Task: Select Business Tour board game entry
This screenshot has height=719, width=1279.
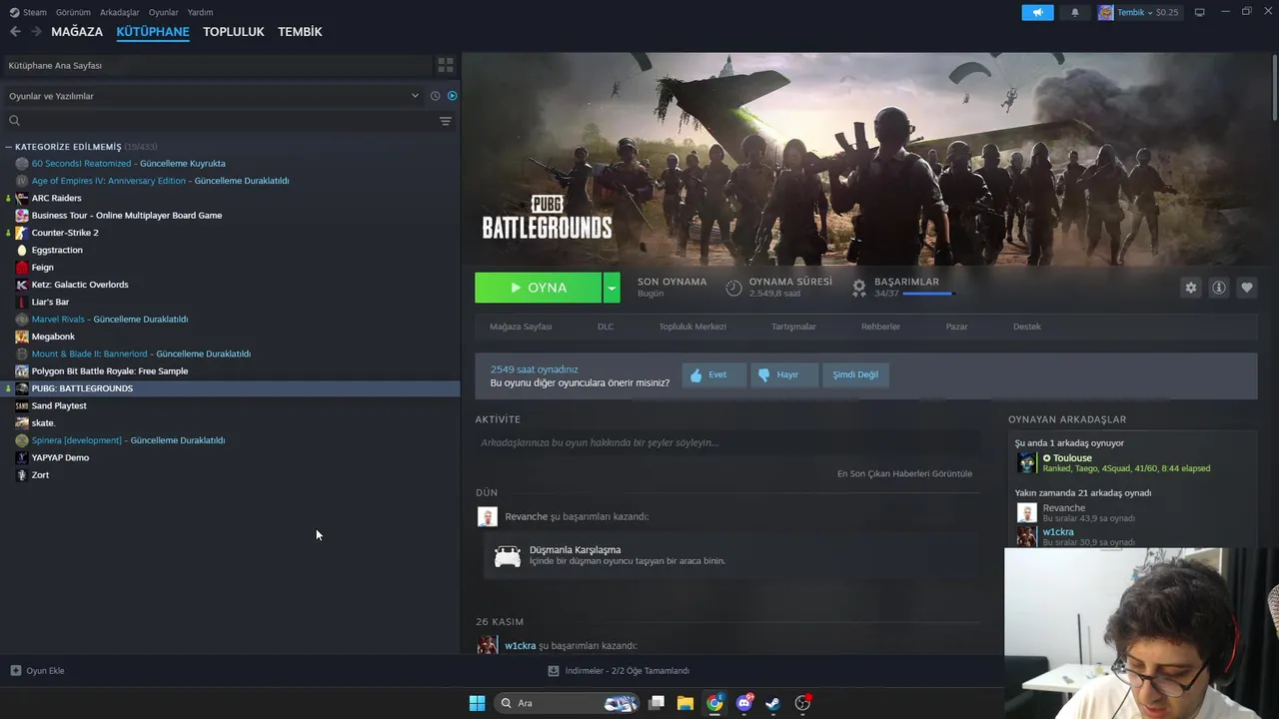Action: tap(127, 216)
